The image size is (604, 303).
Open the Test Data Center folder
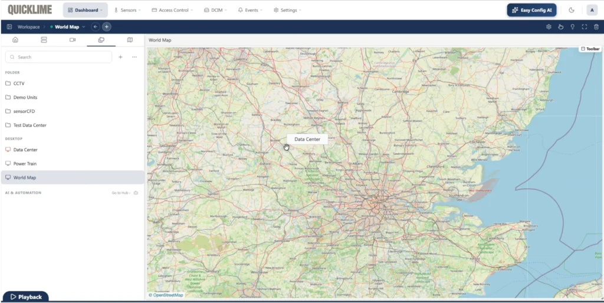[x=73, y=125]
